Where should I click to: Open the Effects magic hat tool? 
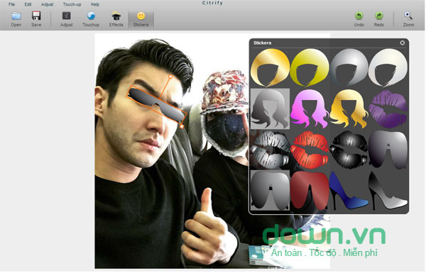[116, 19]
